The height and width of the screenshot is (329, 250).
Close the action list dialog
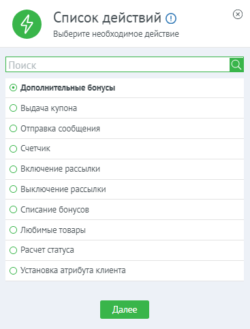[238, 14]
